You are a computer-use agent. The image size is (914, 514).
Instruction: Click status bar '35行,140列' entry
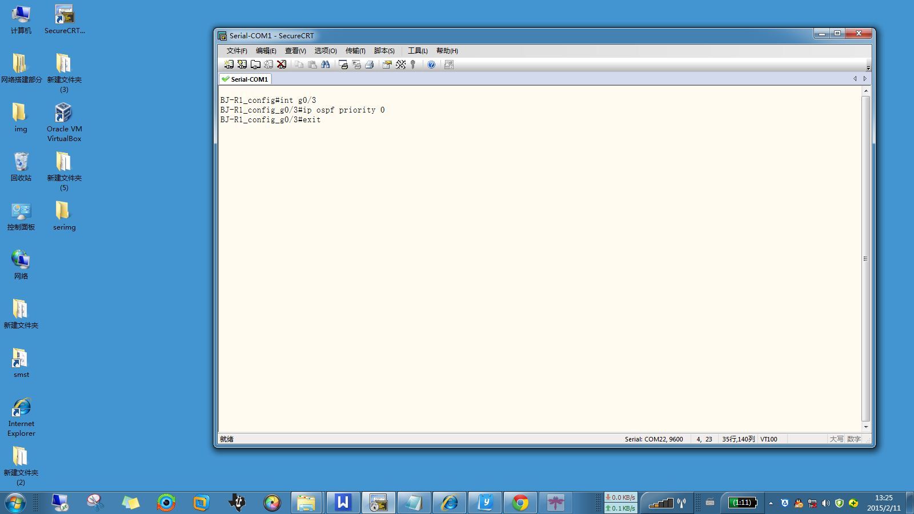(x=738, y=439)
